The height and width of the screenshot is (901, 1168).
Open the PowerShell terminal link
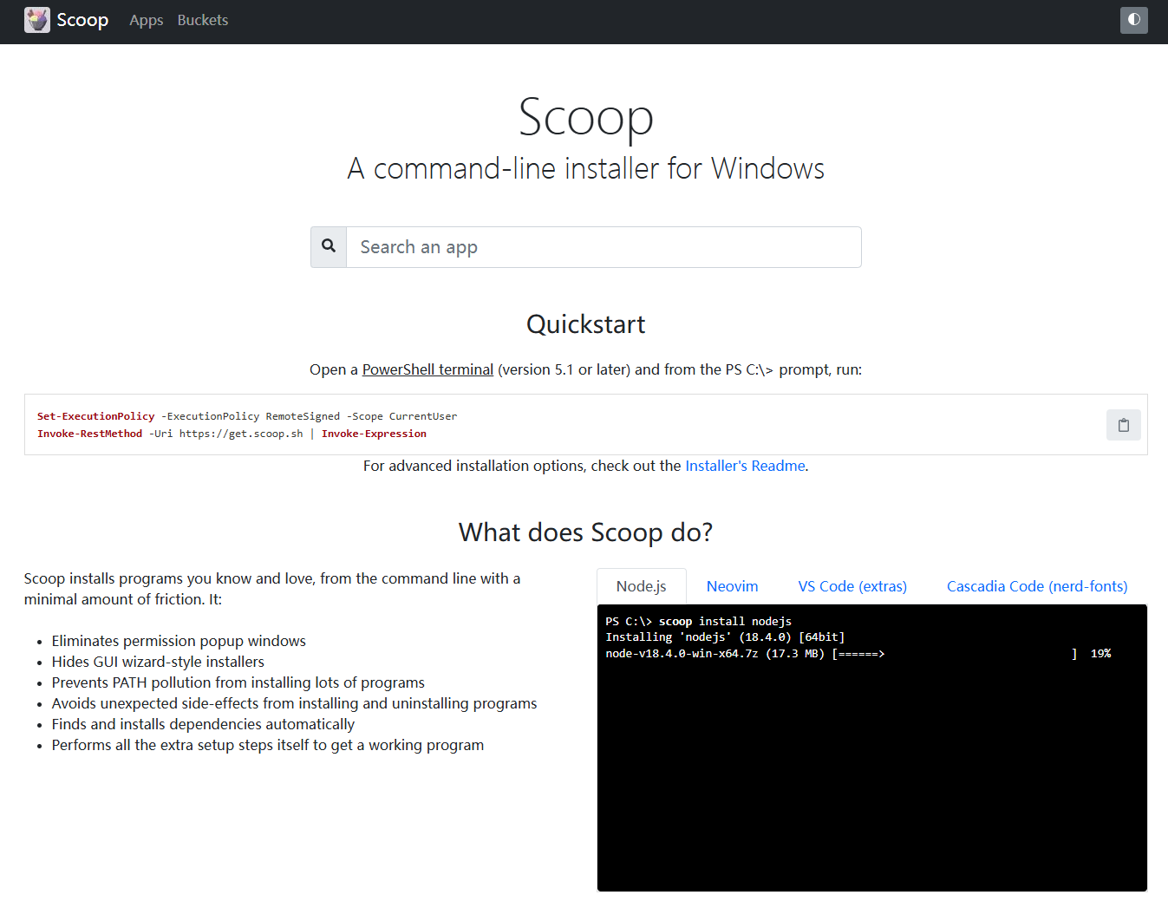[x=427, y=369]
